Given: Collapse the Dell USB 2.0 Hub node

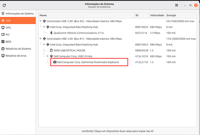Looking at the screenshot, I should pos(48,56).
